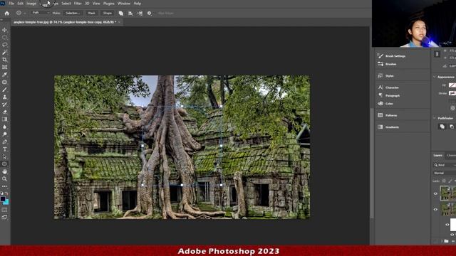Click the Make Mask button
Screen dimensions: 456x256
click(92, 13)
